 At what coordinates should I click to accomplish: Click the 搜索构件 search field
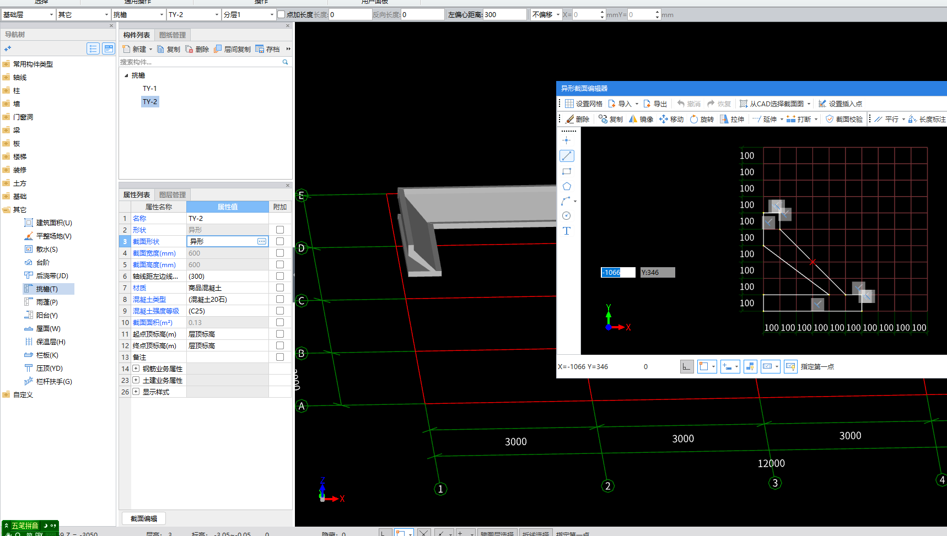[x=201, y=62]
